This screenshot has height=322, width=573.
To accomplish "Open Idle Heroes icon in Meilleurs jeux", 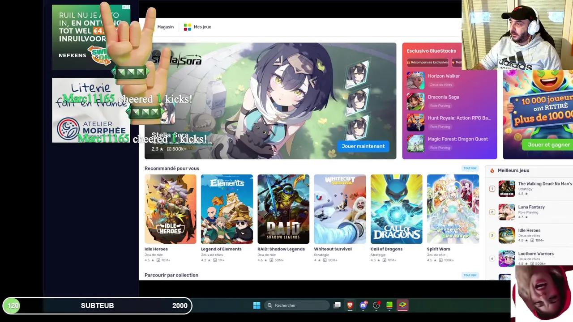I will coord(507,235).
